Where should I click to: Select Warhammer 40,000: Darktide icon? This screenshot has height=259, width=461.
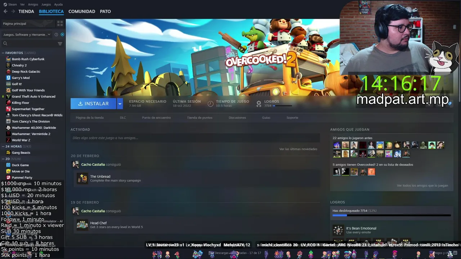pyautogui.click(x=8, y=128)
